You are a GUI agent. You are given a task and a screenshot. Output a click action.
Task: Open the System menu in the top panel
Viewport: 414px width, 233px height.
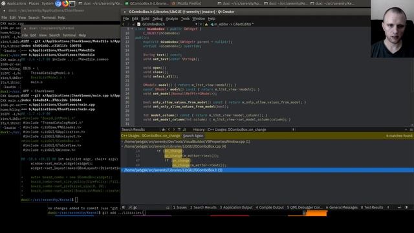[x=47, y=3]
